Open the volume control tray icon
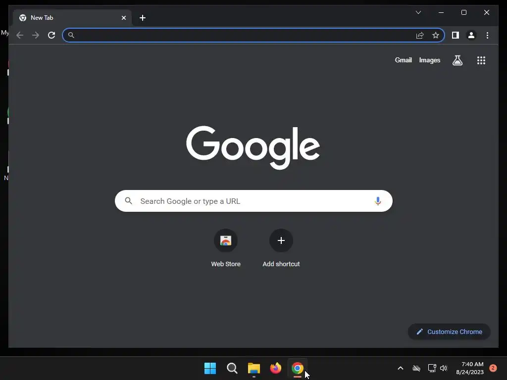The image size is (507, 380). (444, 368)
